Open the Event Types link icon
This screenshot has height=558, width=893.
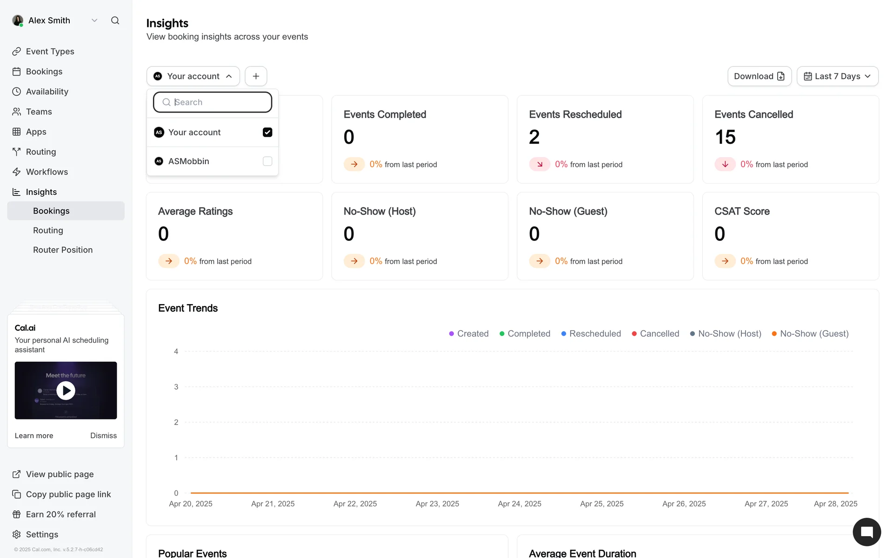(17, 52)
